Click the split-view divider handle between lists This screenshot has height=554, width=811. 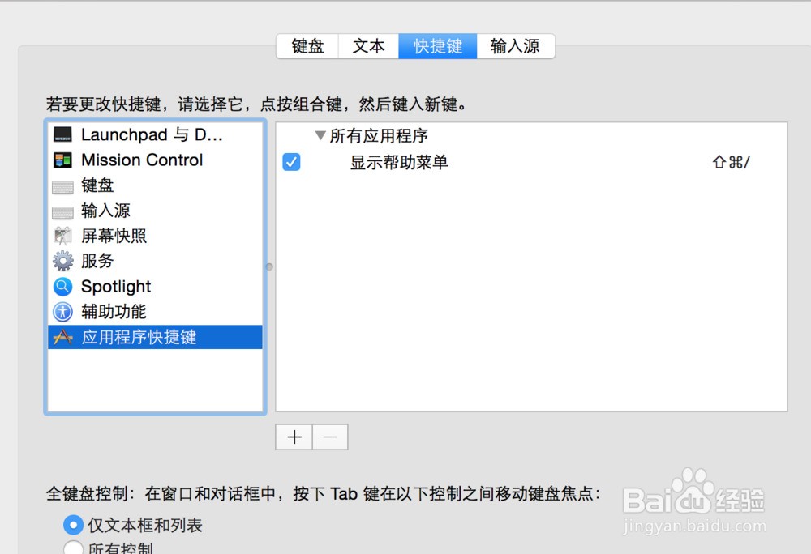(x=269, y=267)
